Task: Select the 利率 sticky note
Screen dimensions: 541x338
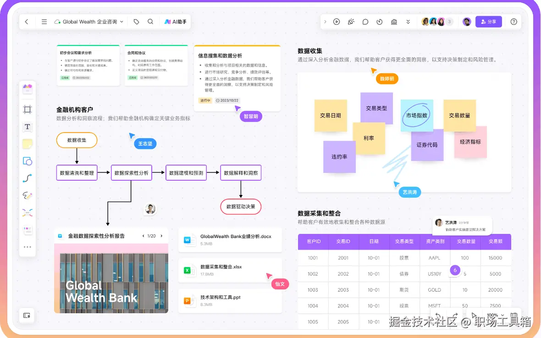Action: coord(369,138)
